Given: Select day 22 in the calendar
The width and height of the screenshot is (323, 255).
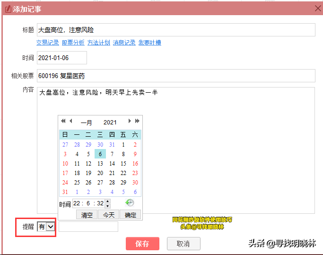Looking at the screenshot, I should (123, 173).
